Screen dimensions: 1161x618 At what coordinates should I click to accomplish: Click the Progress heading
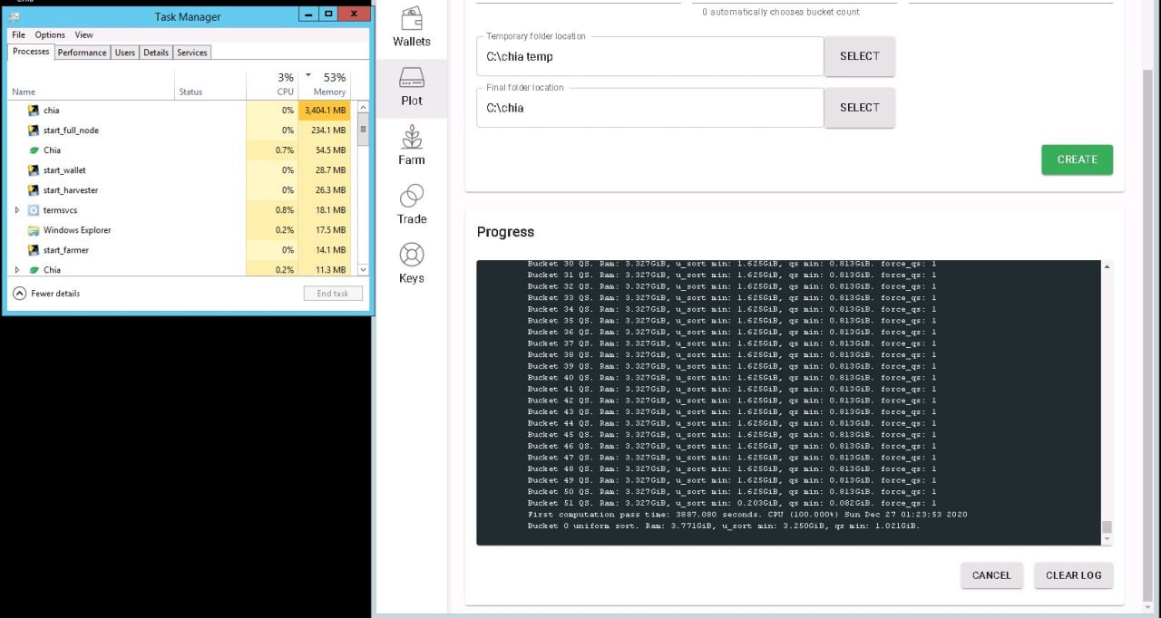click(505, 232)
